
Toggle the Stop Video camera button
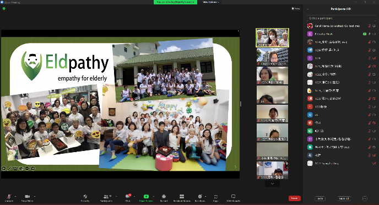(x=28, y=197)
